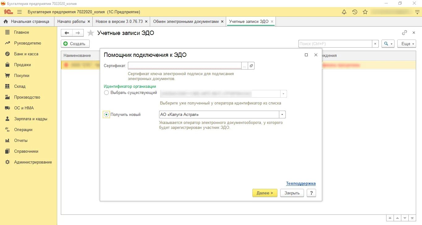This screenshot has height=225, width=422.
Task: Switch to Начальная страница tab
Action: [x=27, y=22]
